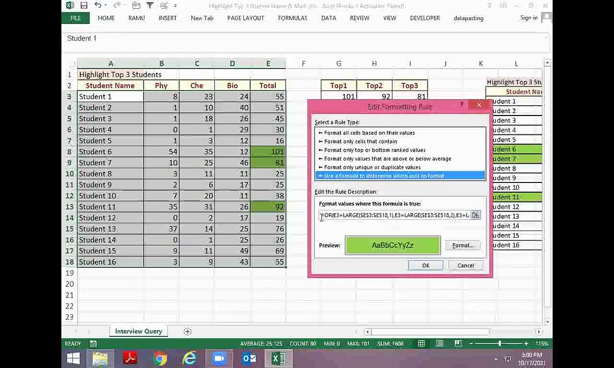Select 'Format only top or bottom ranked values'
The image size is (614, 368).
point(375,150)
